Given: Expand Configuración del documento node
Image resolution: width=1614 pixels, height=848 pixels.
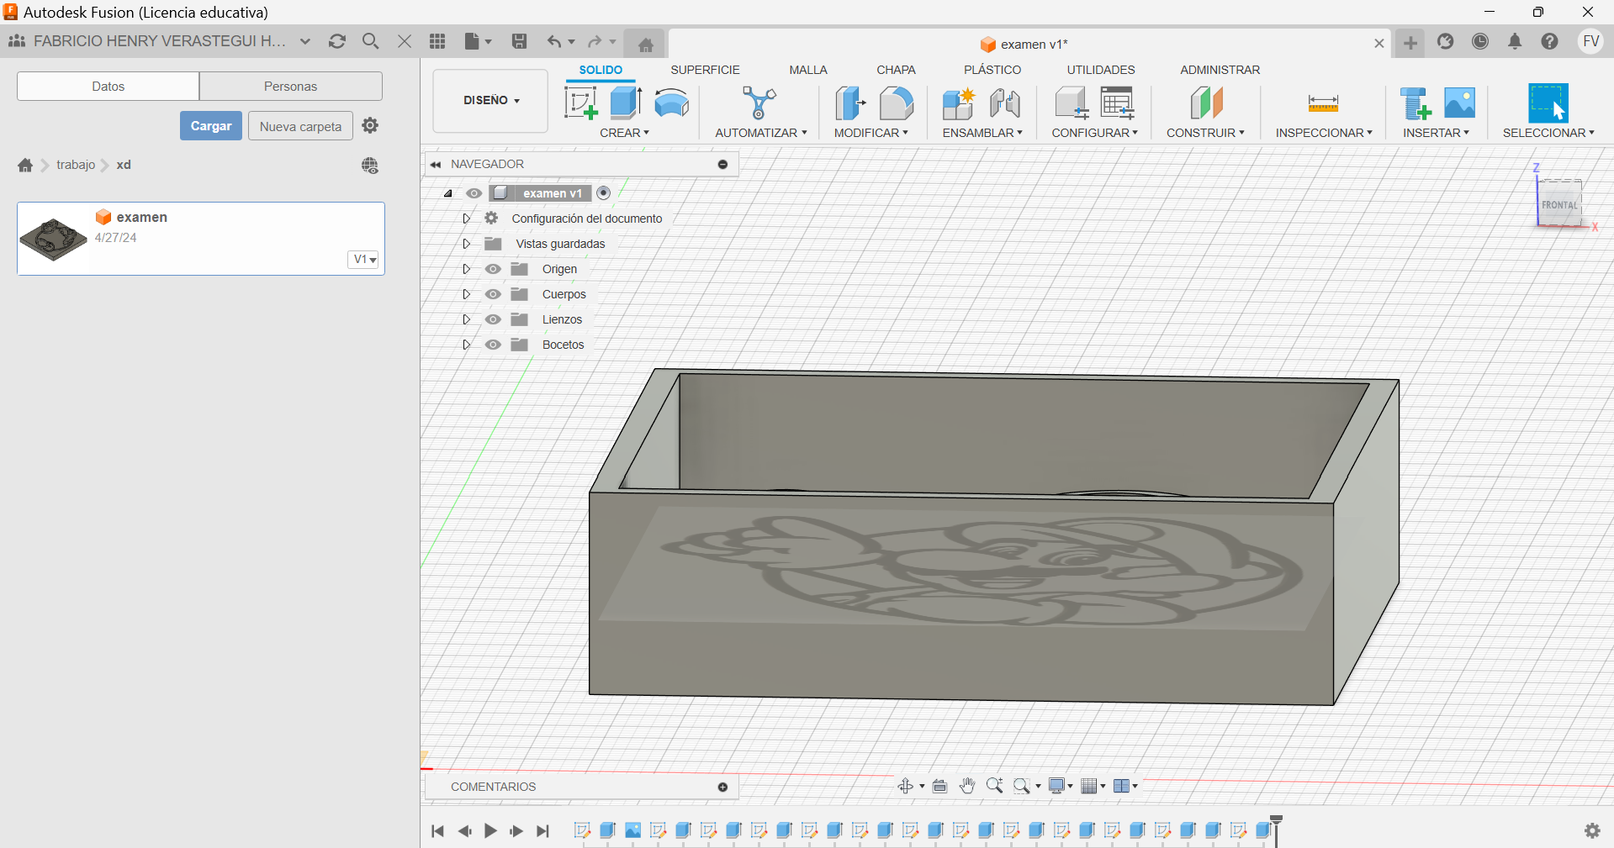Looking at the screenshot, I should (466, 219).
